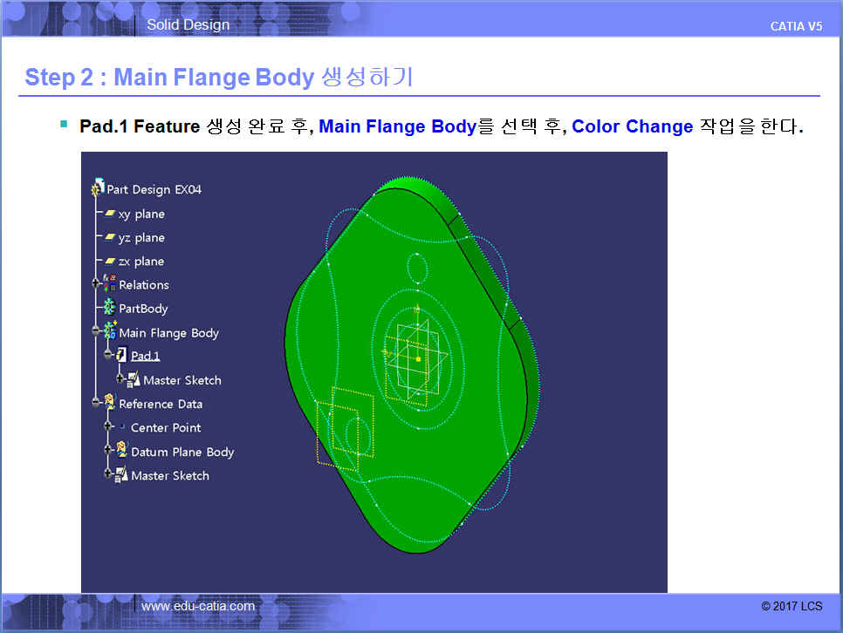Select the bottom 'Master Sketch' tree label
Screen dimensions: 843x633
170,476
